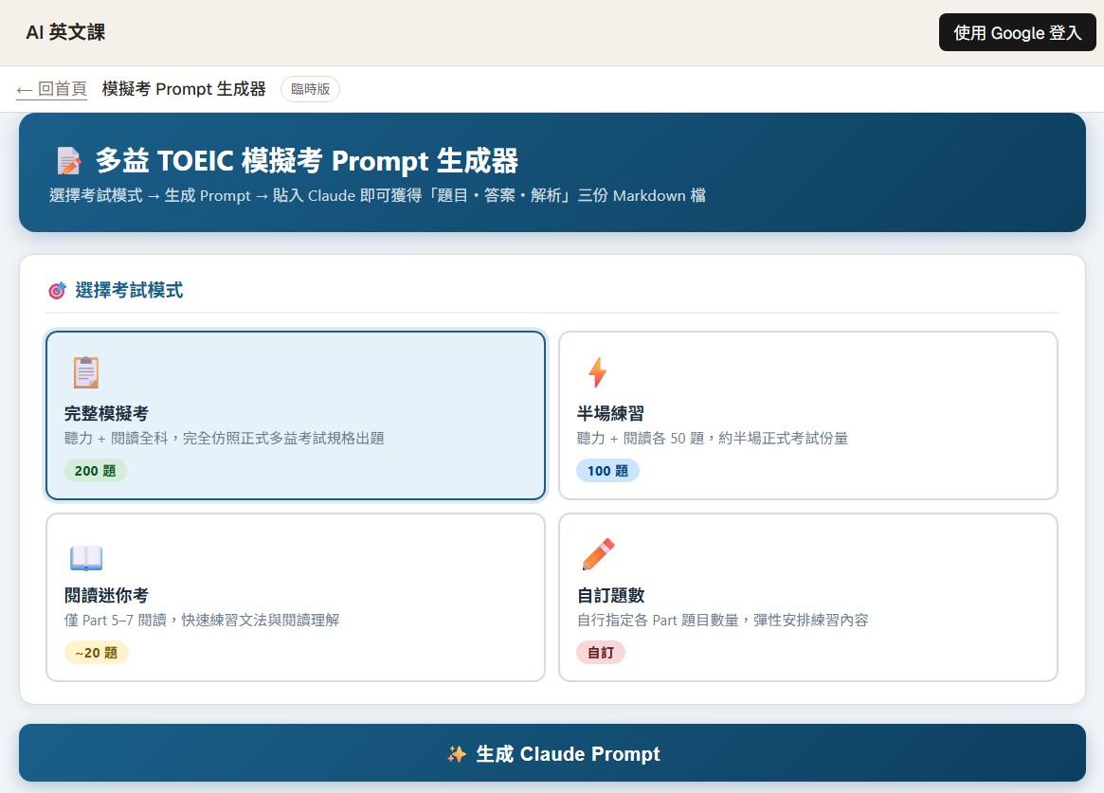Click the AI 英文課 site title
This screenshot has width=1104, height=793.
coord(65,32)
